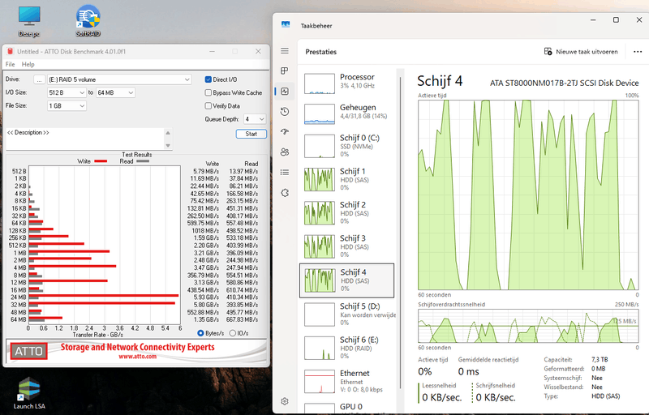Click the 64 MB read result 667.83 MB/s
Image resolution: width=649 pixels, height=415 pixels.
pyautogui.click(x=242, y=319)
